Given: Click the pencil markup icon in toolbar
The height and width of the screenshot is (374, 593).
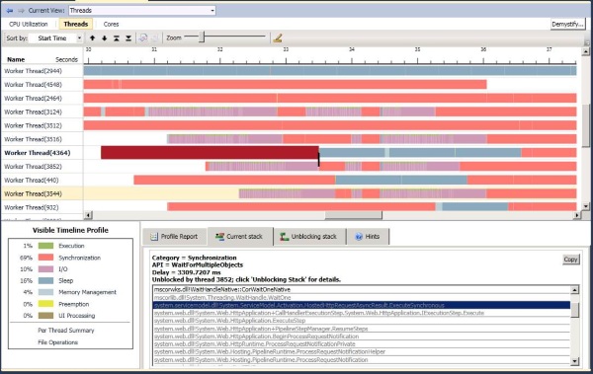Looking at the screenshot, I should 278,37.
